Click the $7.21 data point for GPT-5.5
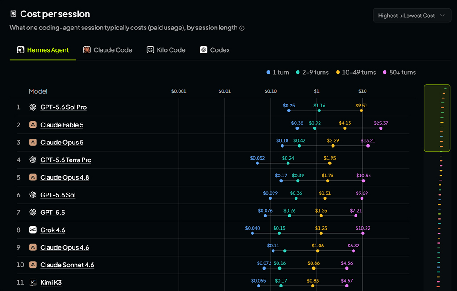The height and width of the screenshot is (291, 457). pyautogui.click(x=356, y=216)
